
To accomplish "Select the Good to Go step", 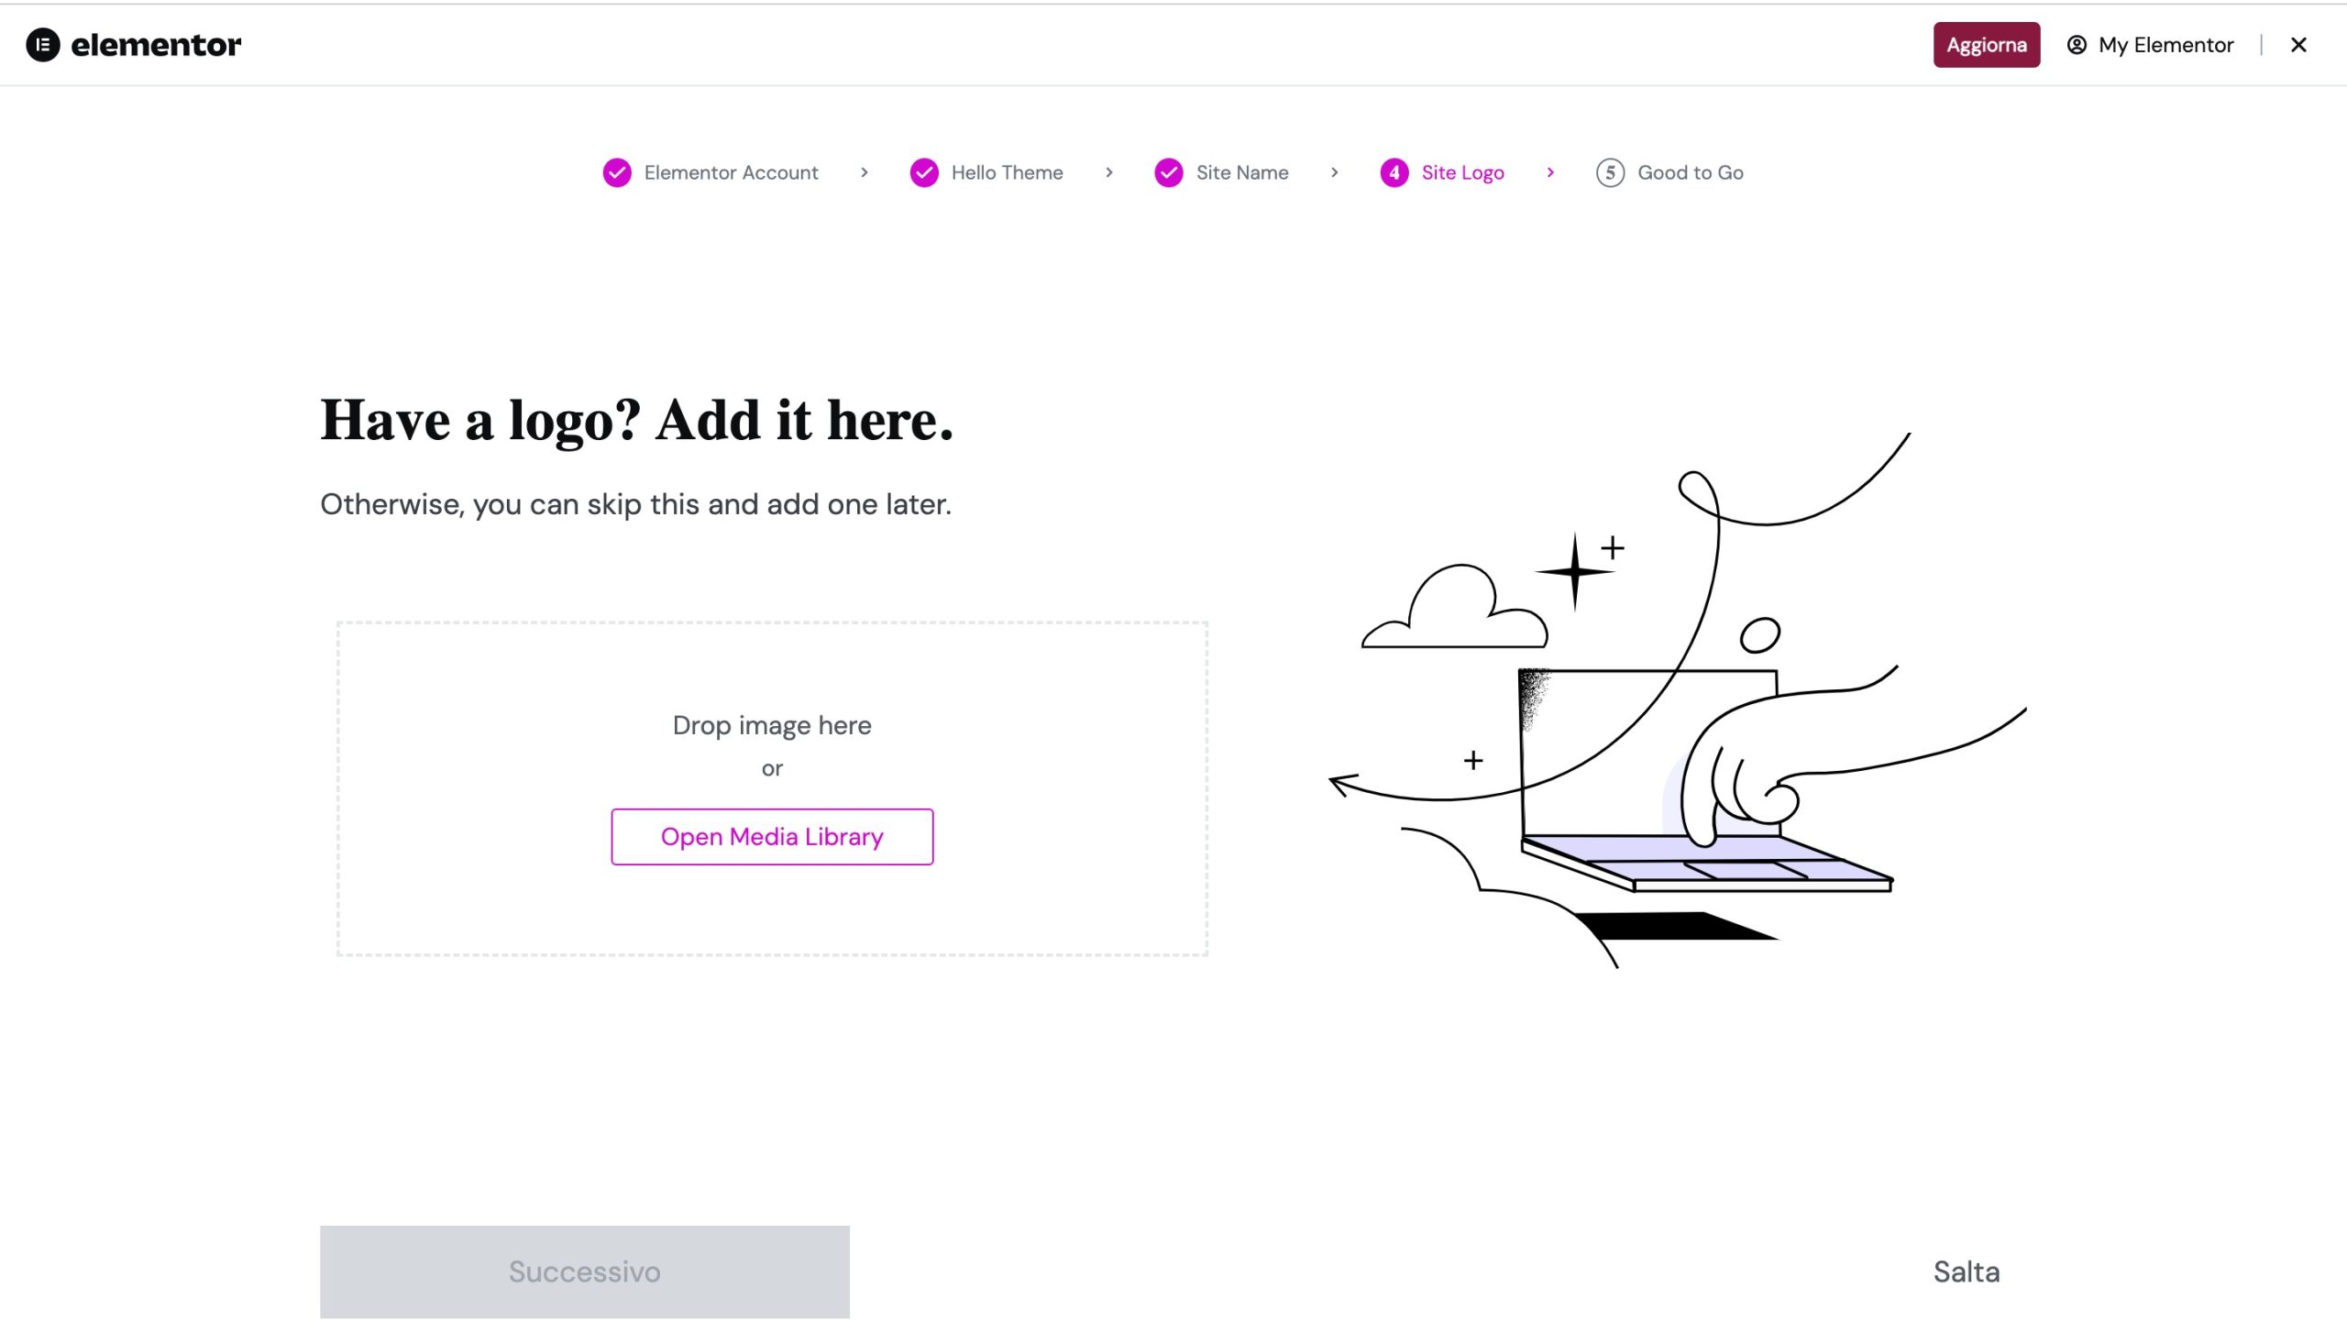I will 1690,172.
